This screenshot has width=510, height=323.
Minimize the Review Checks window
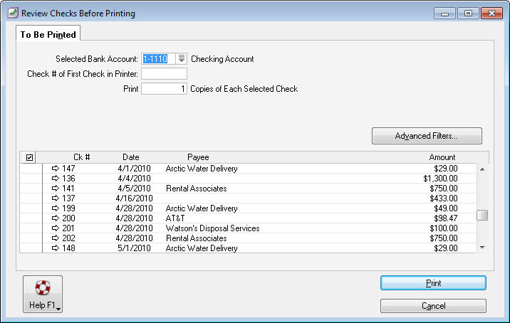point(444,14)
